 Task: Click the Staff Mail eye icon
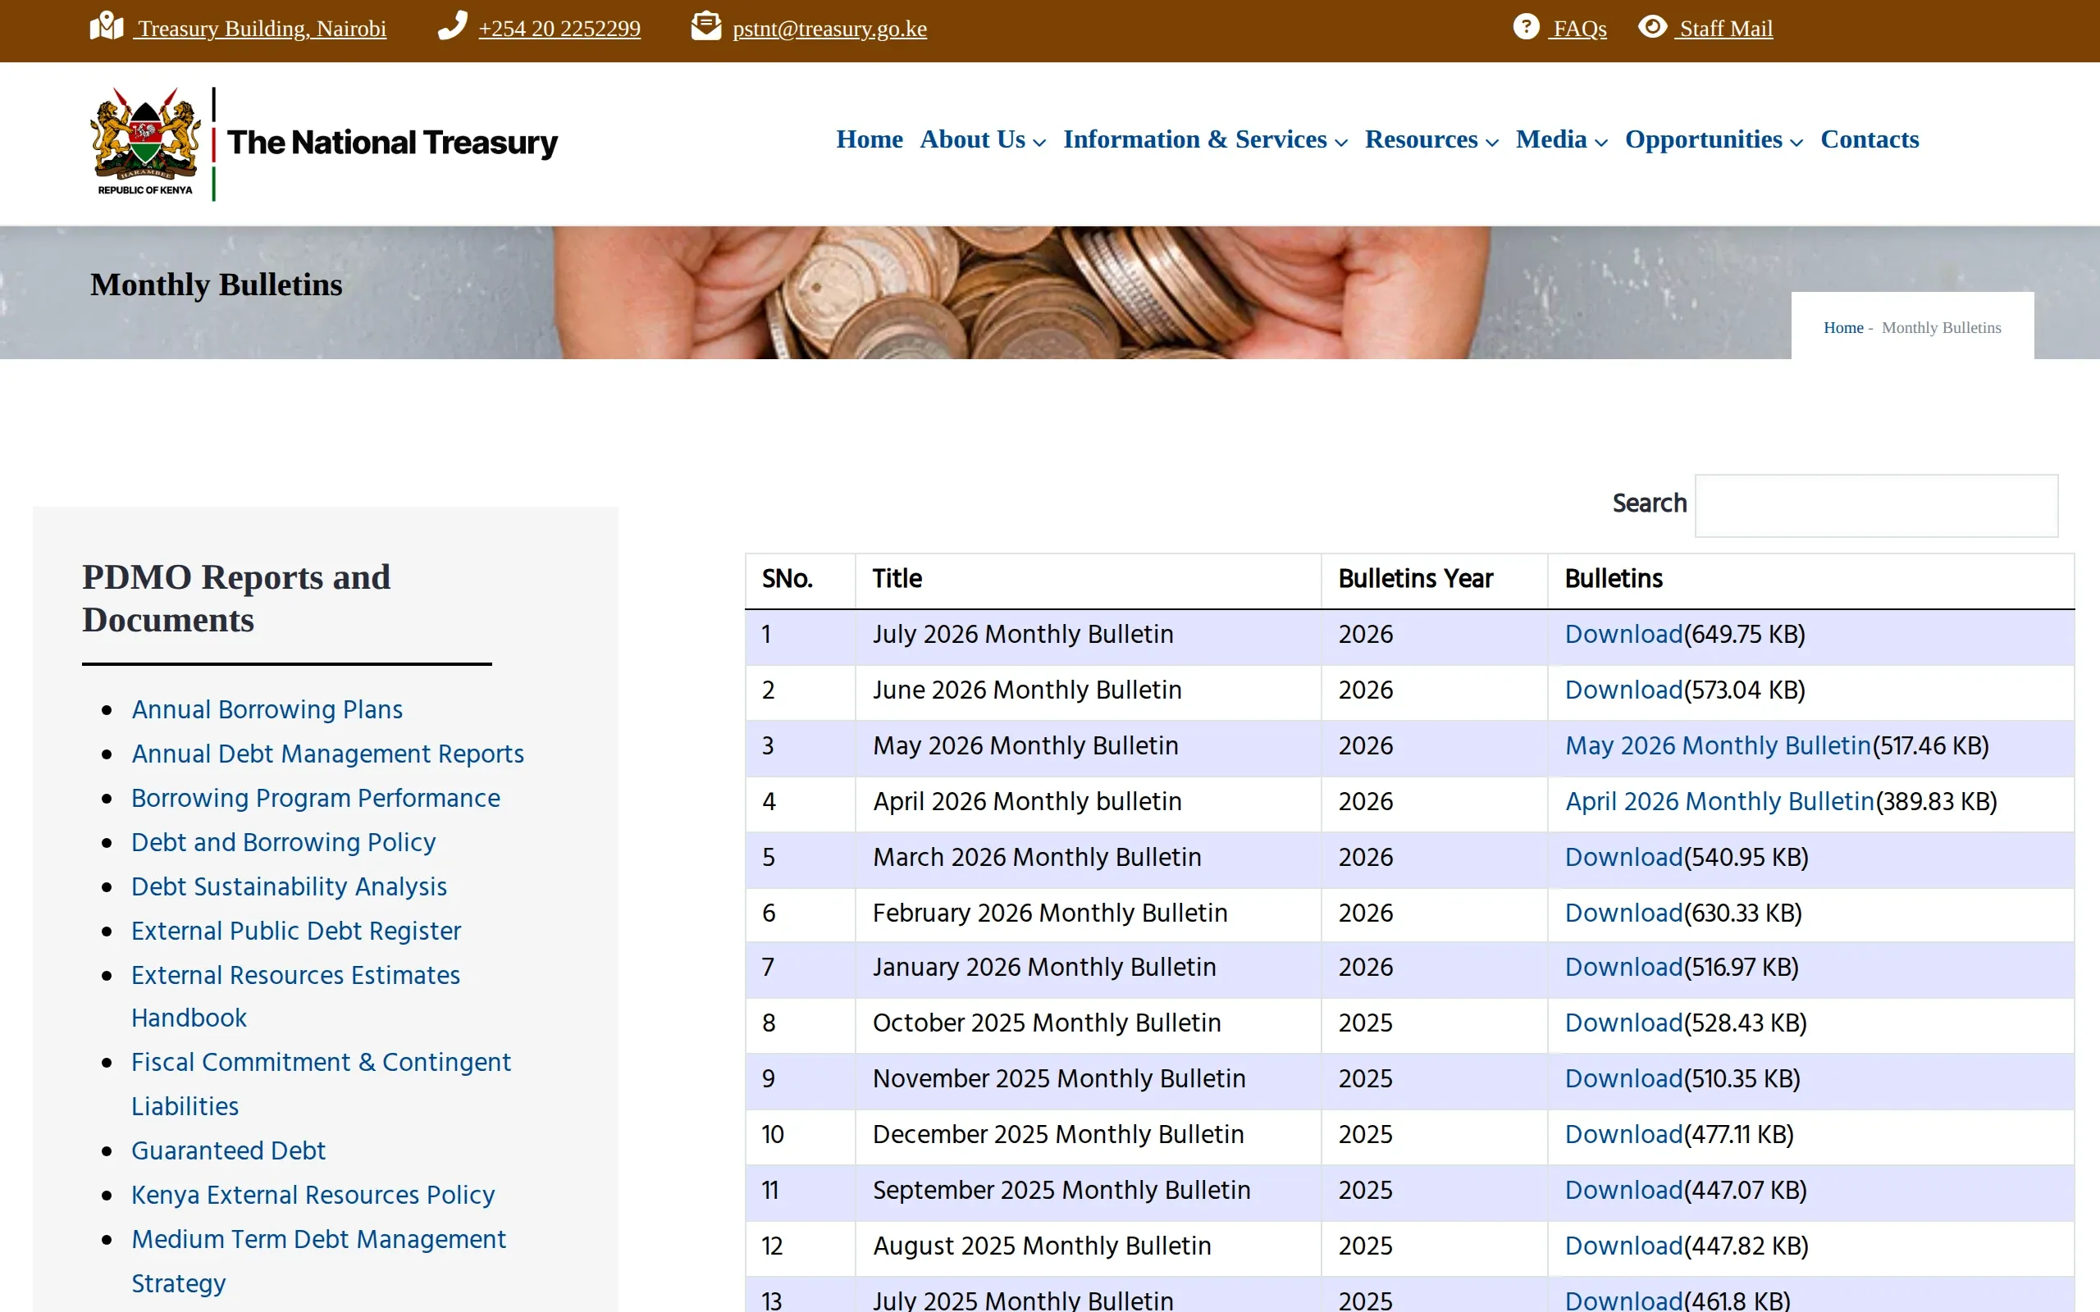tap(1652, 26)
